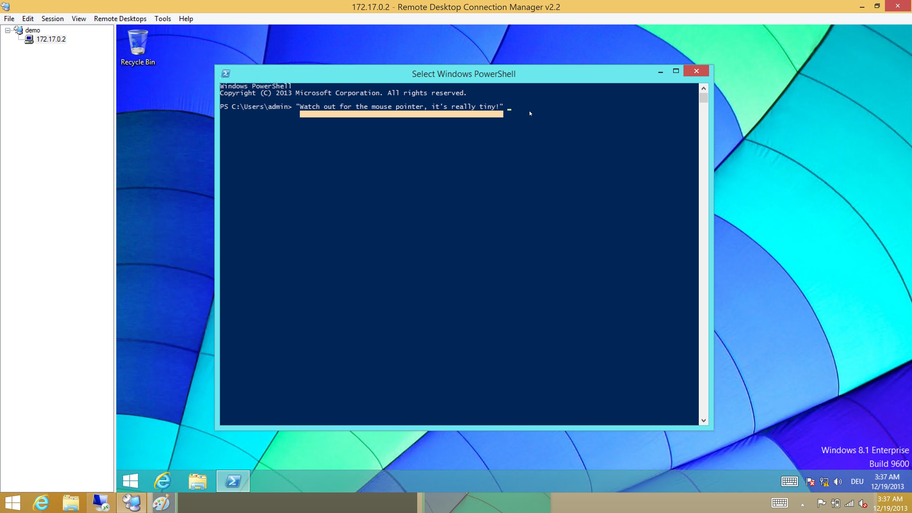Click the local Start button
The image size is (912, 513).
tap(13, 503)
